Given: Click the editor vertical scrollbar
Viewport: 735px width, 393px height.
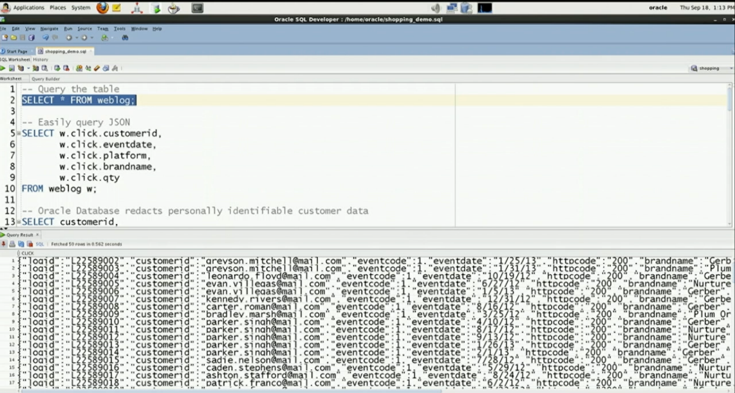Looking at the screenshot, I should click(730, 155).
